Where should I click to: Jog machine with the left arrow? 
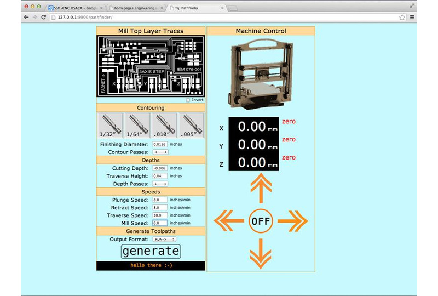tap(227, 221)
